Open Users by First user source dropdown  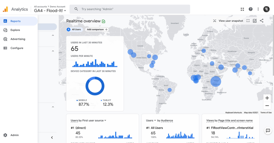(89, 120)
